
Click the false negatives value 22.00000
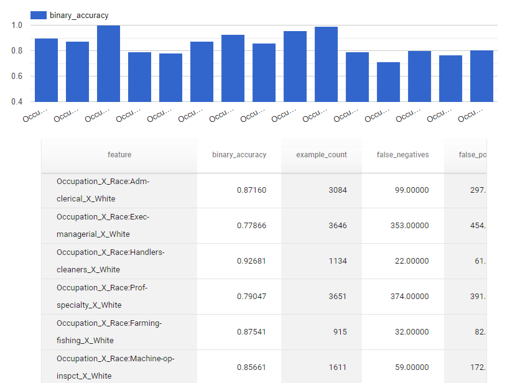coord(412,261)
